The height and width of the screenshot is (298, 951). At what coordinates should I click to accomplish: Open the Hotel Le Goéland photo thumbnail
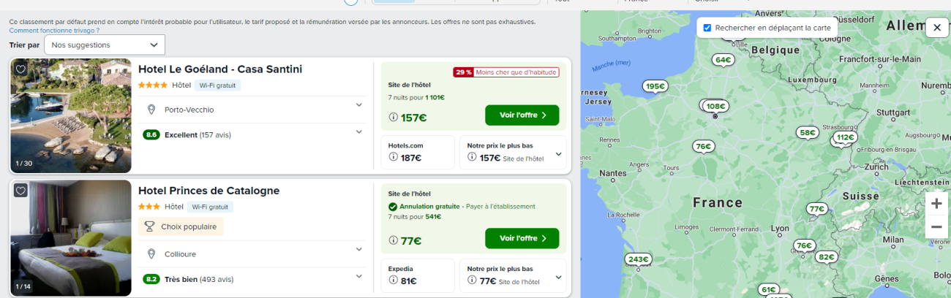pyautogui.click(x=71, y=115)
